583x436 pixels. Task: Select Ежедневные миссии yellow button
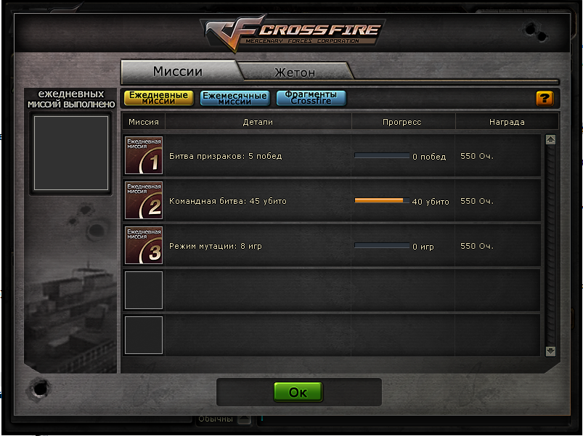[x=159, y=98]
